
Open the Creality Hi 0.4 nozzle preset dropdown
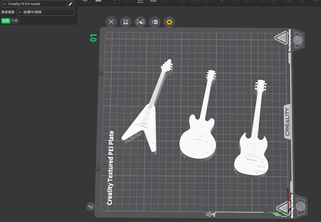pos(34,4)
